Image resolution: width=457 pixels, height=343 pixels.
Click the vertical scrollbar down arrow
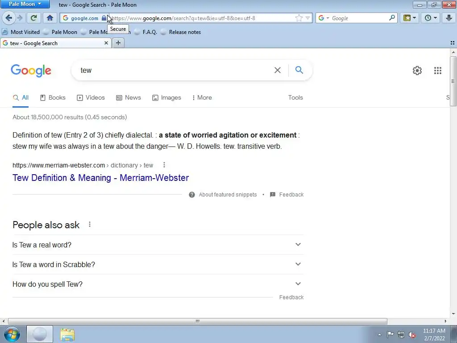point(453,314)
